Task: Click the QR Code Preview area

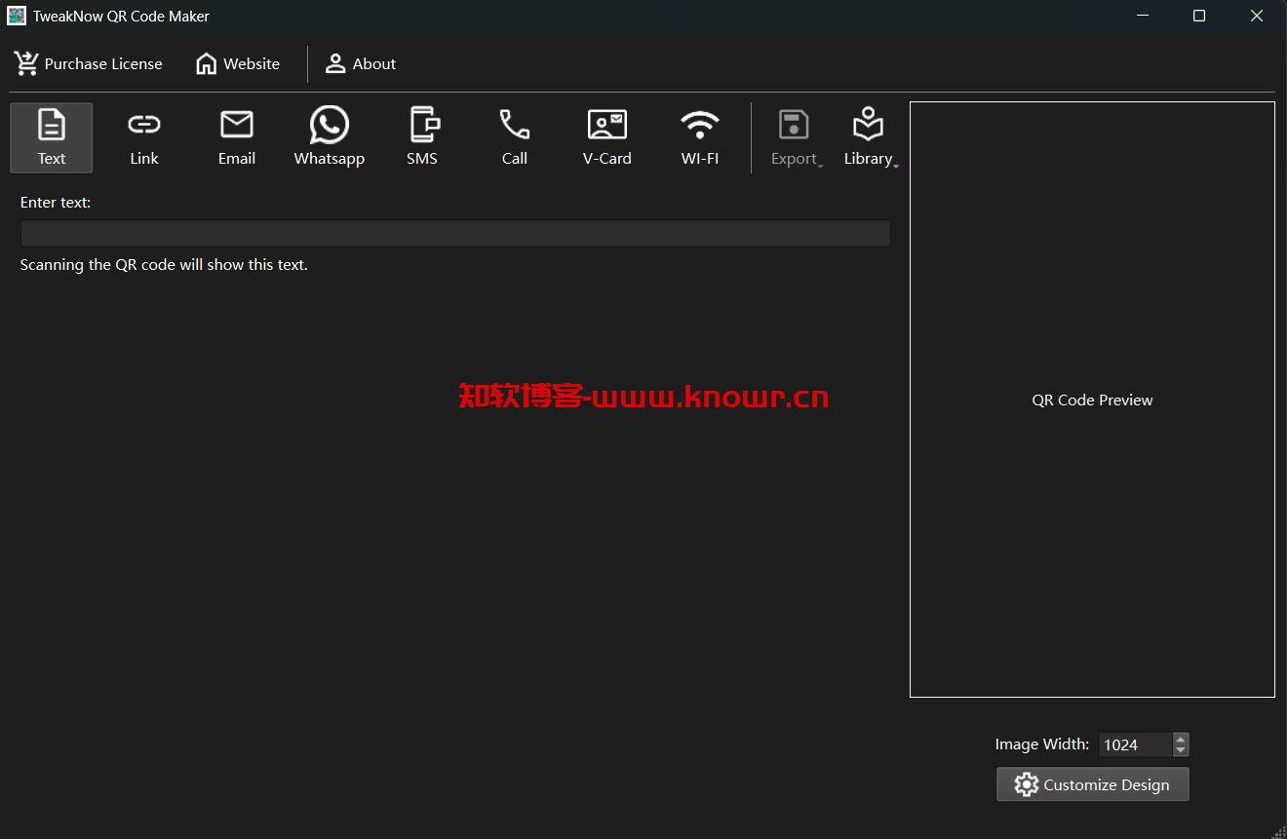Action: (1092, 400)
